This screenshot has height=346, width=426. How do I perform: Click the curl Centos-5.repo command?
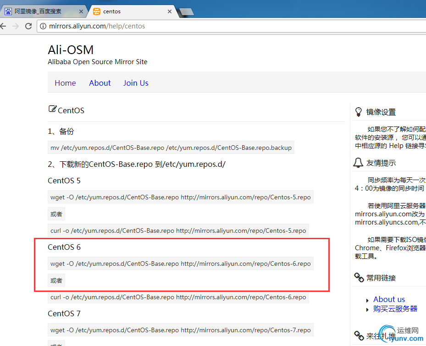point(178,231)
